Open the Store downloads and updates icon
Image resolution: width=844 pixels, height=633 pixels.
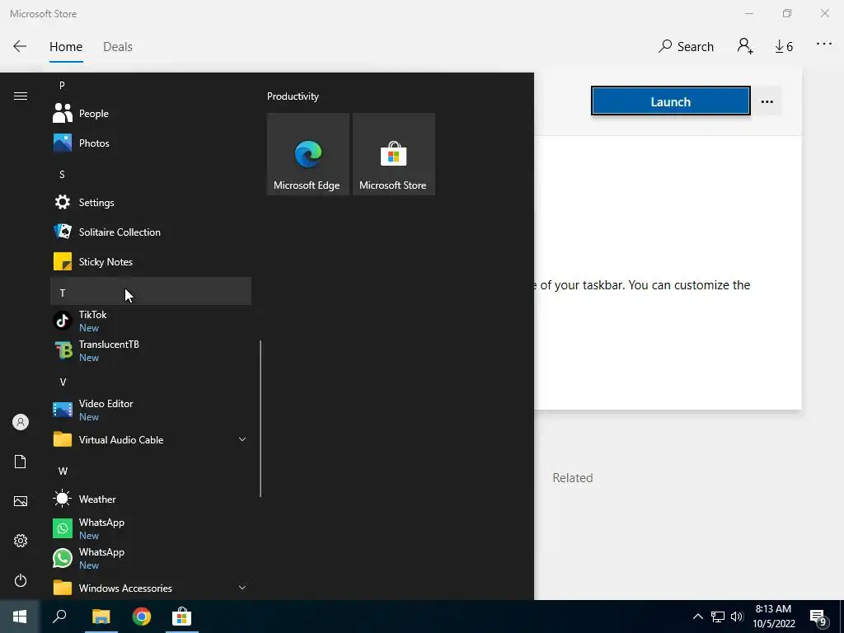[784, 47]
